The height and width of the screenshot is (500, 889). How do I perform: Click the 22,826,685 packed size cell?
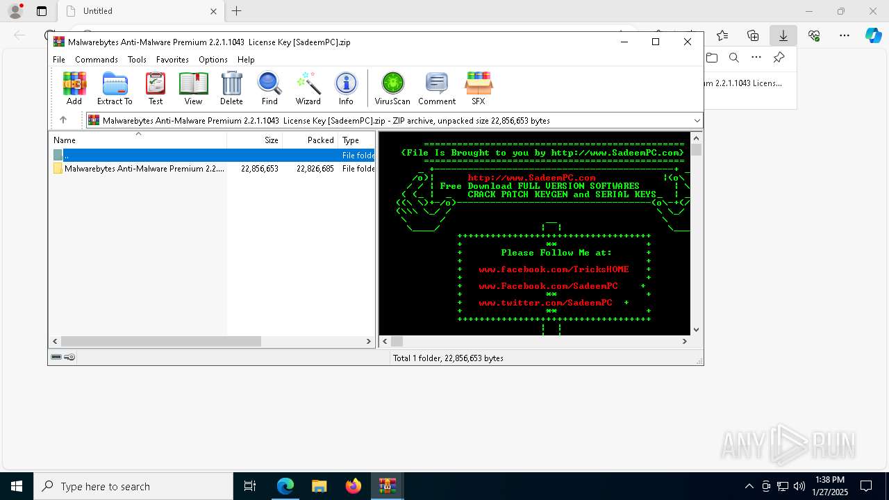click(x=315, y=169)
